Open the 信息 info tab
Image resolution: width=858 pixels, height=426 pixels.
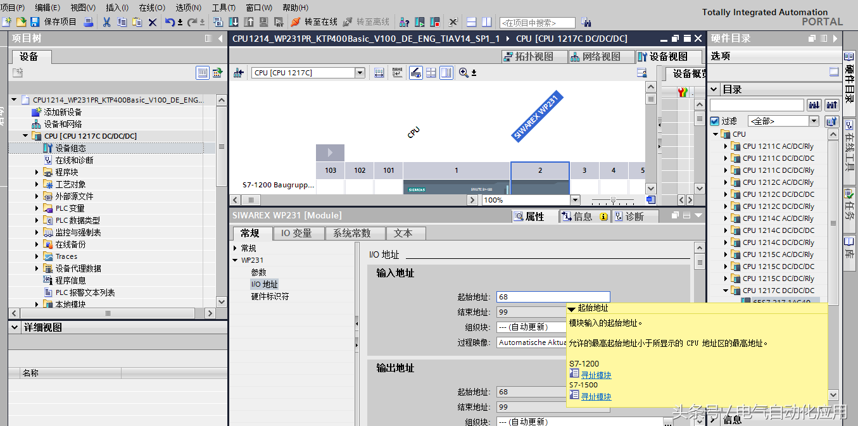584,216
